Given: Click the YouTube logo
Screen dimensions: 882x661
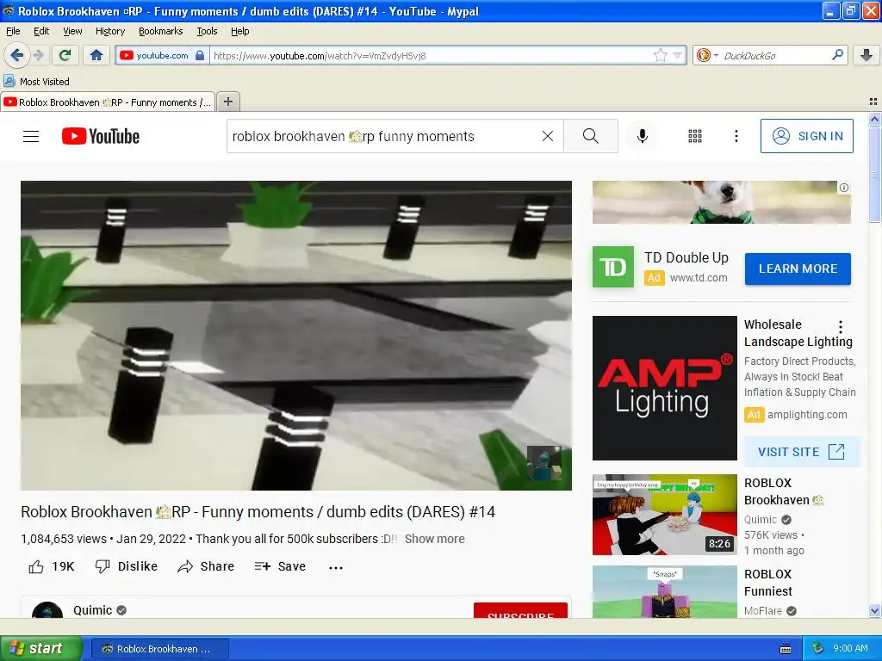Looking at the screenshot, I should pyautogui.click(x=100, y=136).
